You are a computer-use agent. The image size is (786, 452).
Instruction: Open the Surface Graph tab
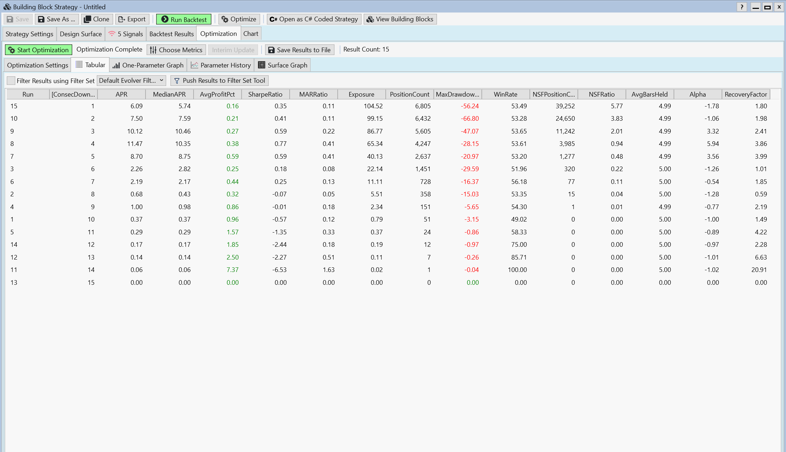pyautogui.click(x=283, y=65)
